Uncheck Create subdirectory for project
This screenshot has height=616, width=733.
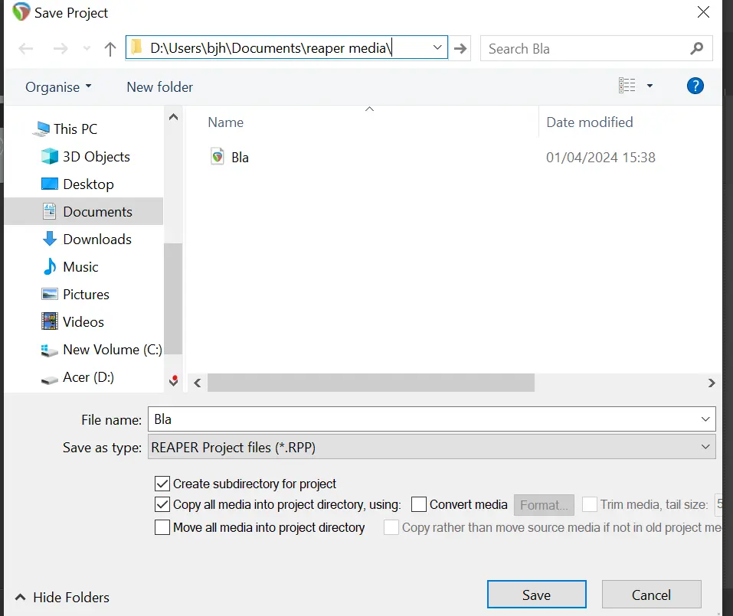[162, 484]
